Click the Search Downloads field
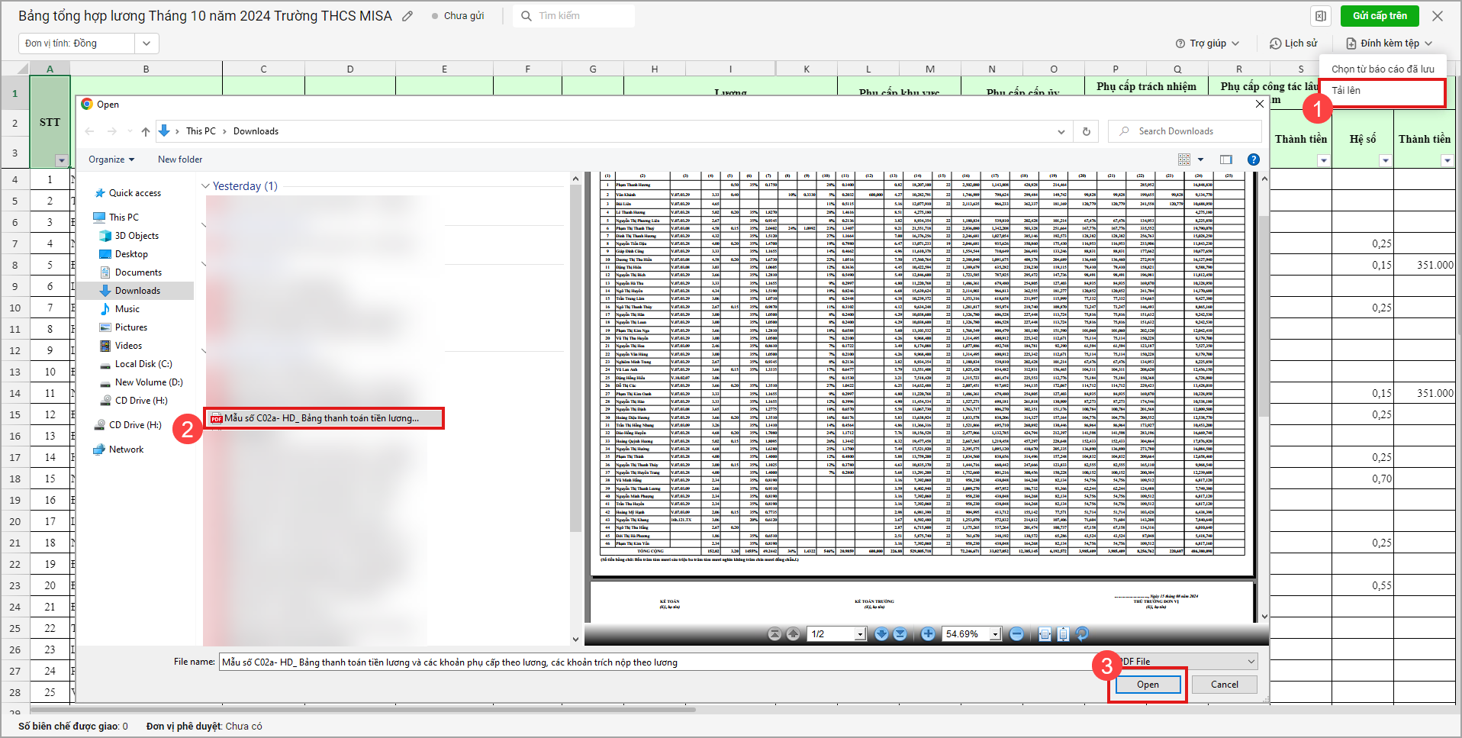1462x738 pixels. [x=1187, y=131]
